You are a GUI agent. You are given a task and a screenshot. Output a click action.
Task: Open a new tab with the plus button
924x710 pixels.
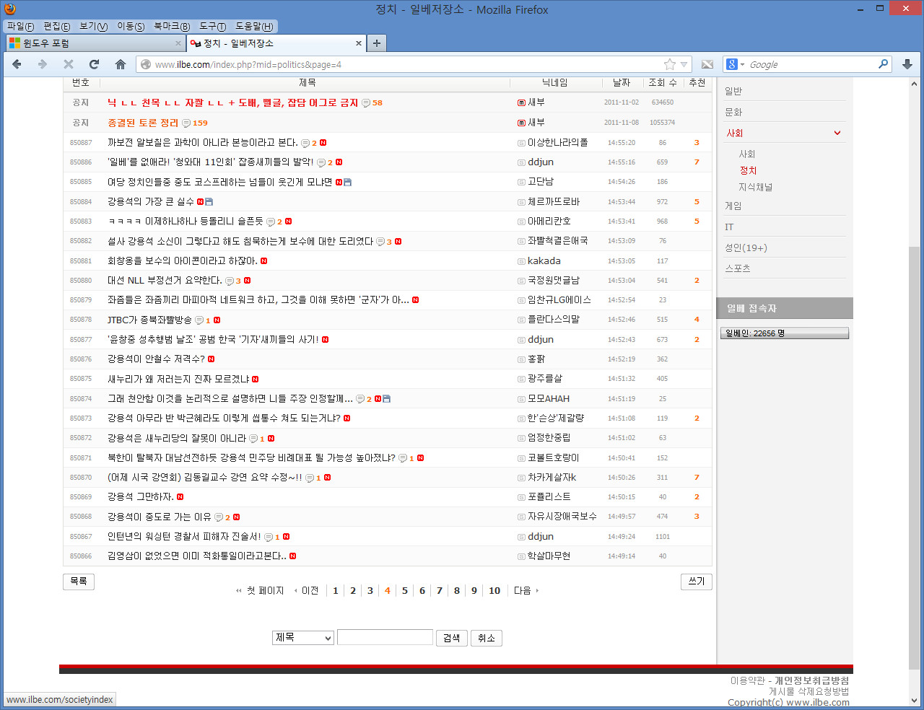pos(376,43)
